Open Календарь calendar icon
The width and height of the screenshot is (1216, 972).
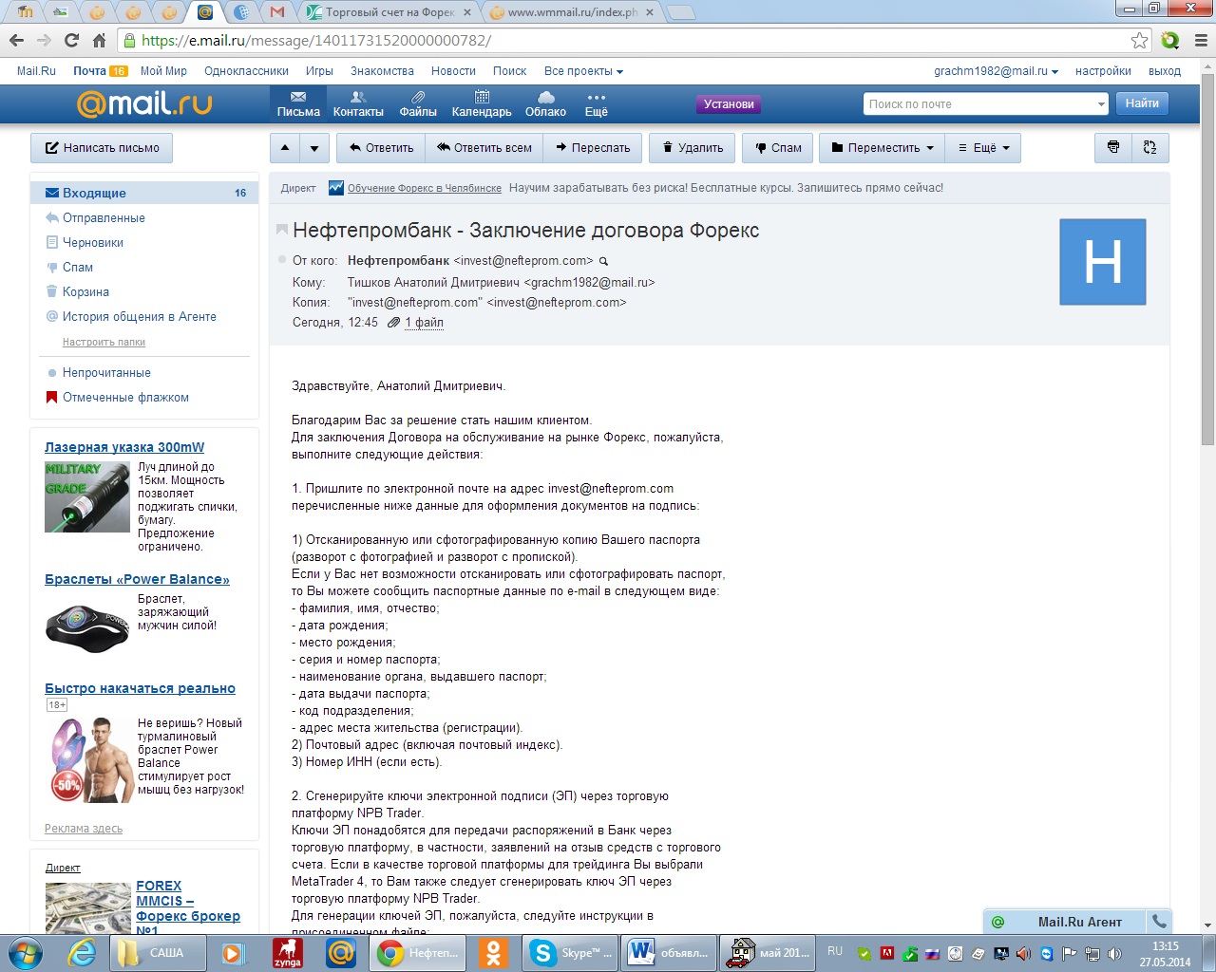pos(482,104)
